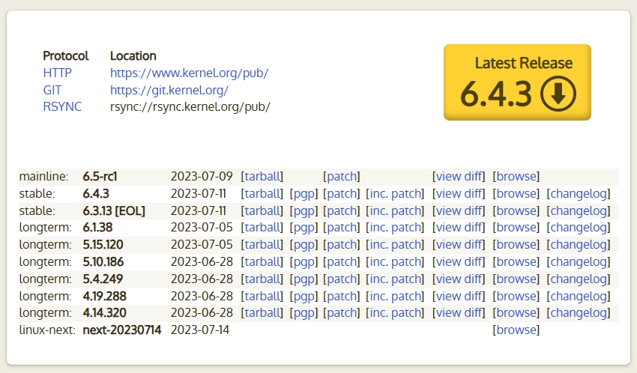Screen dimensions: 637x373
Task: View diff for longterm 5.15.120
Action: (x=459, y=245)
